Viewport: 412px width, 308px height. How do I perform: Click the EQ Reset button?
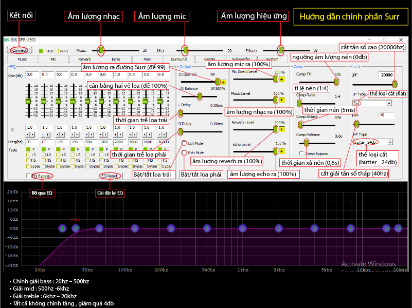pyautogui.click(x=110, y=176)
